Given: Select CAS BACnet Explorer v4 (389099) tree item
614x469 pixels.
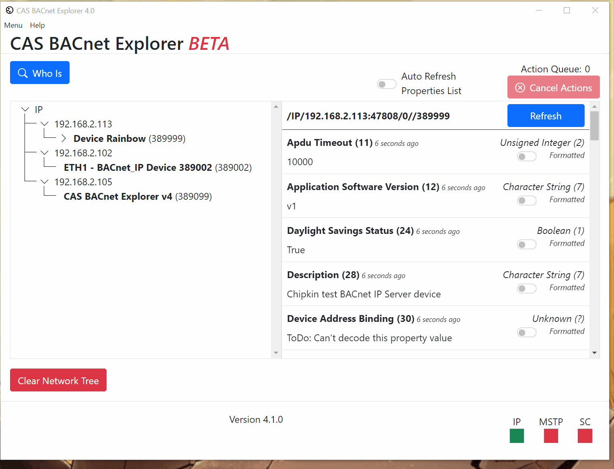Looking at the screenshot, I should (x=138, y=197).
